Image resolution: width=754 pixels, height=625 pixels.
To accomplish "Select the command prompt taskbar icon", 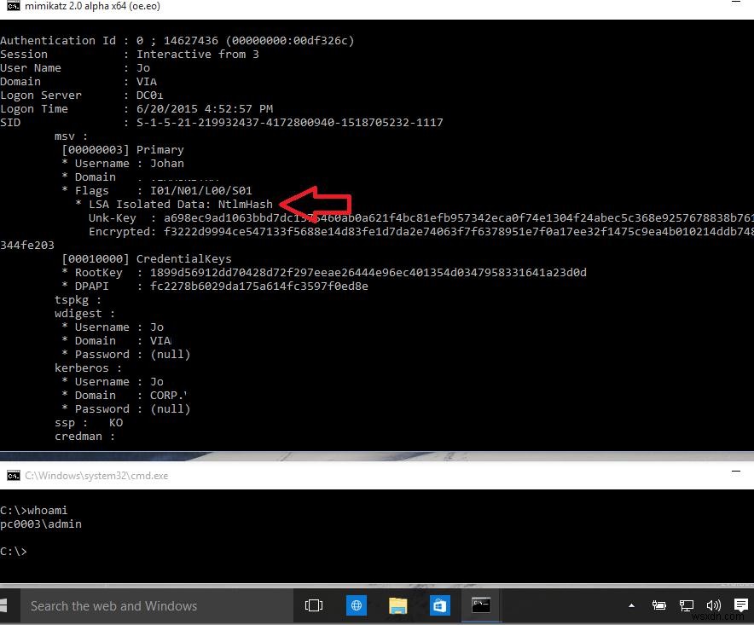I will tap(480, 605).
